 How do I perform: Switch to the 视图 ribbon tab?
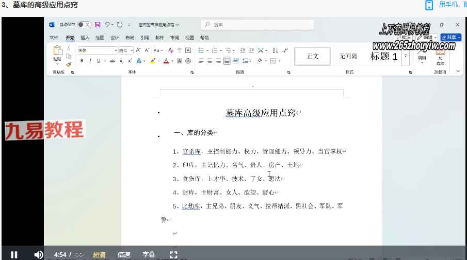189,38
